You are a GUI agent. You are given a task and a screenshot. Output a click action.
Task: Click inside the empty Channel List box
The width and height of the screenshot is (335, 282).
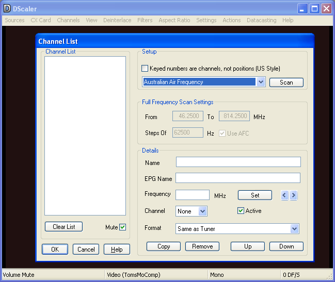click(x=85, y=136)
